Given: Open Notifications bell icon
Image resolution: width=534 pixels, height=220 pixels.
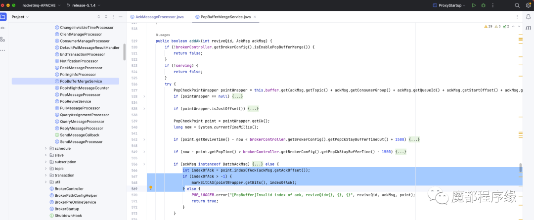Looking at the screenshot, I should tap(528, 17).
